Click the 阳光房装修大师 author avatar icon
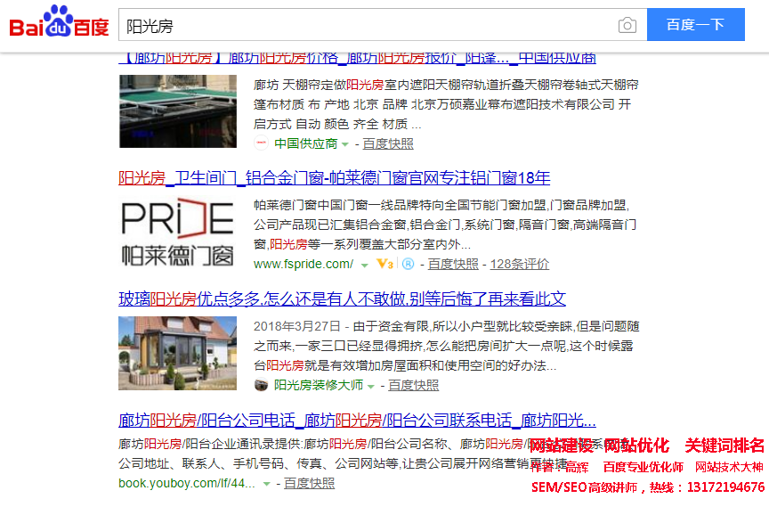This screenshot has width=769, height=507. [261, 385]
